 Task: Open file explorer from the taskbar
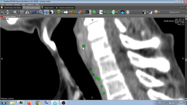coord(12,103)
